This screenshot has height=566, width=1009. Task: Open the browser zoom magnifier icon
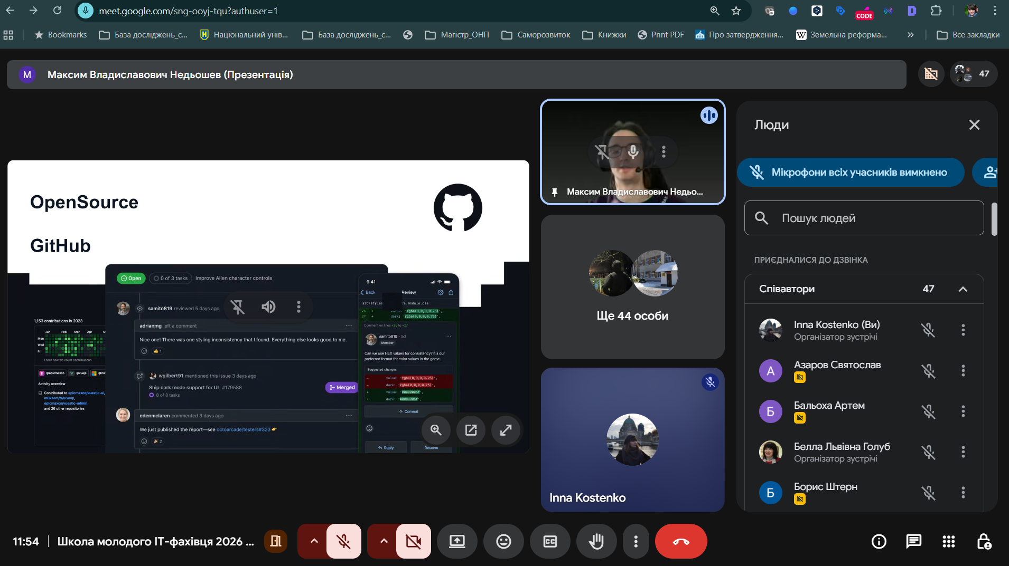pos(714,11)
